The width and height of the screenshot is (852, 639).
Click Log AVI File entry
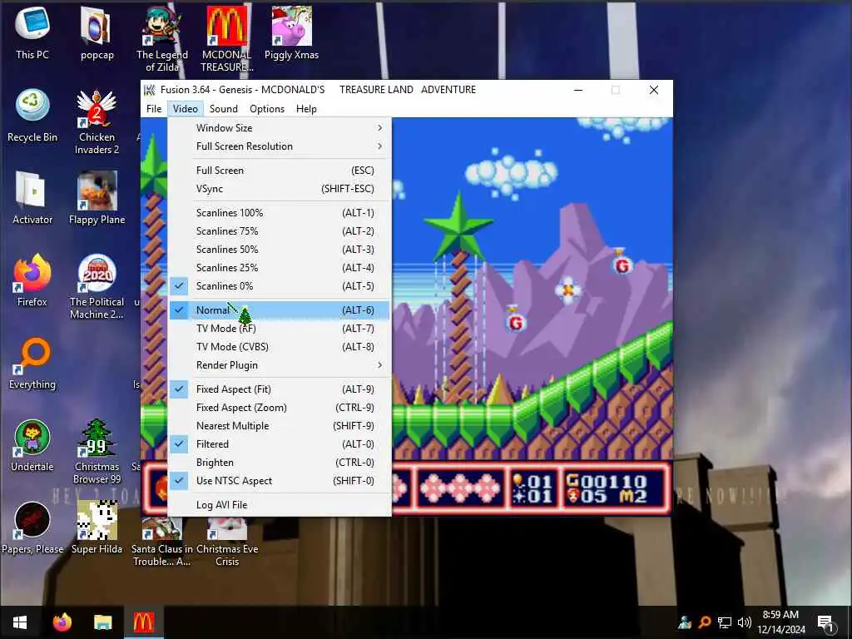(280, 505)
